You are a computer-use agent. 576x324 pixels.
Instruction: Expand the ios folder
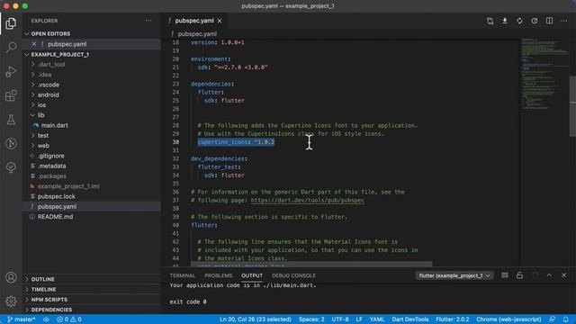[41, 105]
